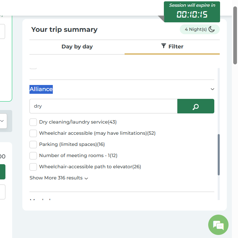Click the Alliance section heading
Image resolution: width=238 pixels, height=238 pixels.
point(41,89)
